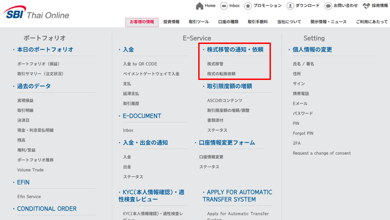Click the お問い合わせ text link
The height and width of the screenshot is (220, 390).
(346, 6)
